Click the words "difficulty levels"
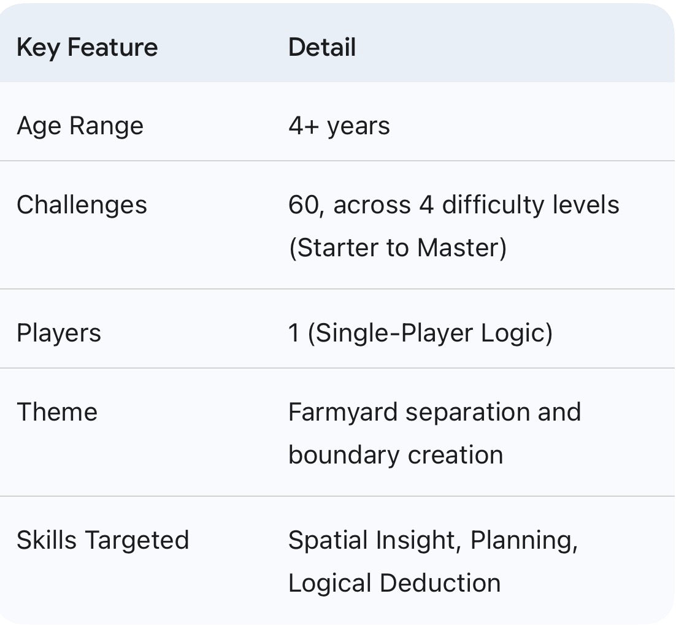 (531, 205)
